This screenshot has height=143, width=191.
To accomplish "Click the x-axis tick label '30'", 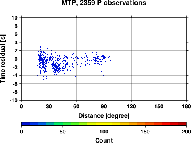I will click(x=49, y=106).
